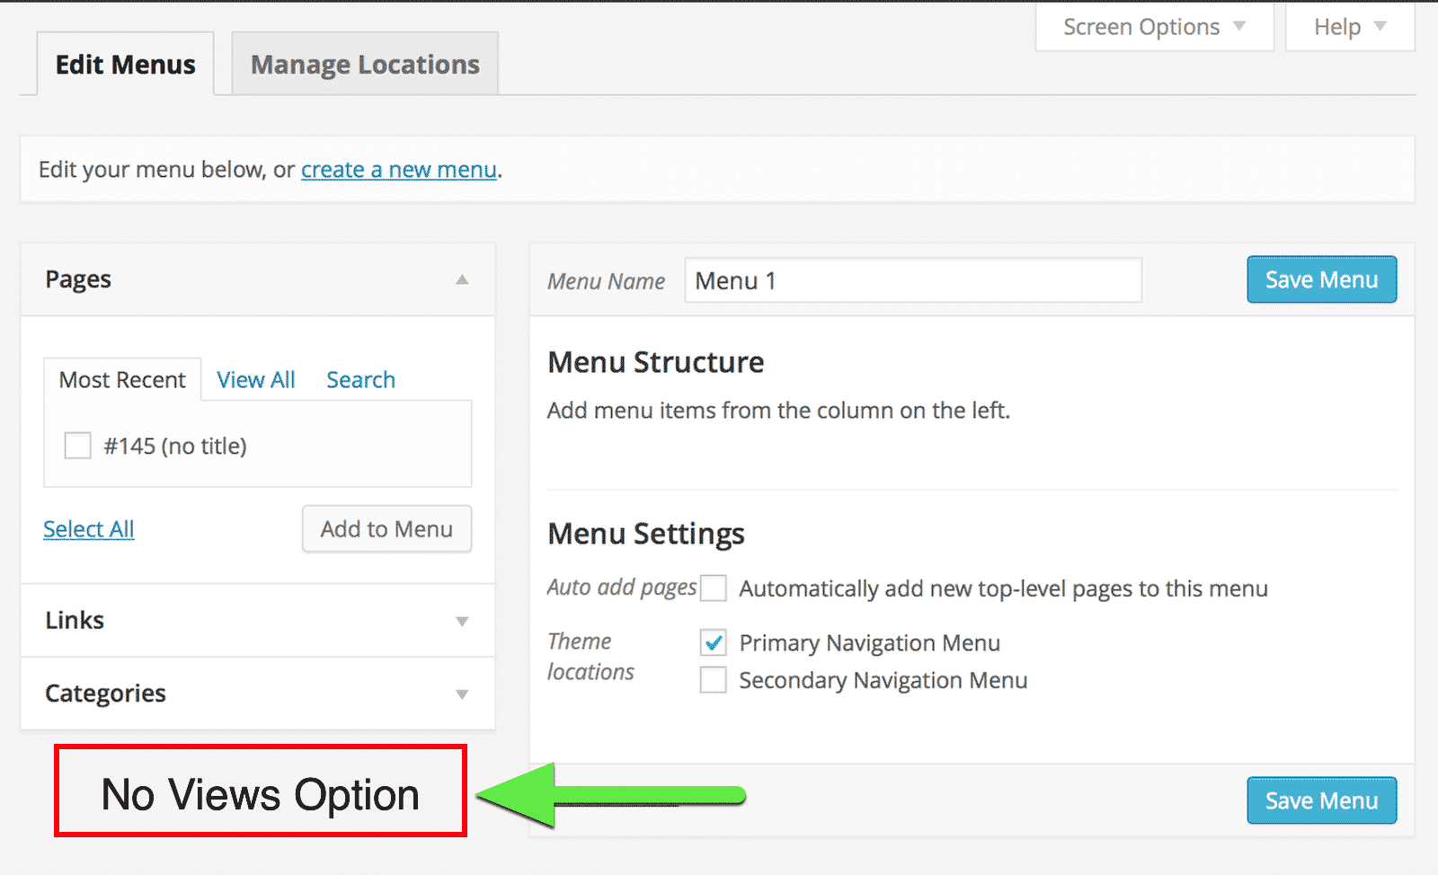Open the Manage Locations tab
1438x875 pixels.
[x=365, y=64]
